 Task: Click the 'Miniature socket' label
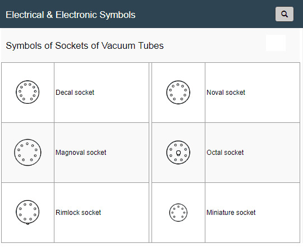tap(231, 213)
